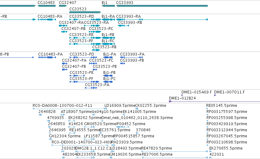Select EST RE37006.5prime
The image size is (260, 159).
pyautogui.click(x=175, y=157)
